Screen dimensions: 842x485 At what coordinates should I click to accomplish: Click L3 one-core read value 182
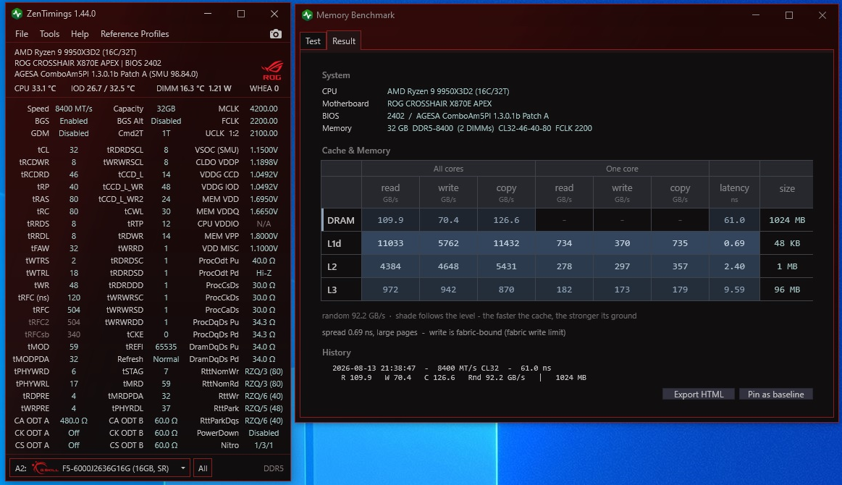[564, 290]
